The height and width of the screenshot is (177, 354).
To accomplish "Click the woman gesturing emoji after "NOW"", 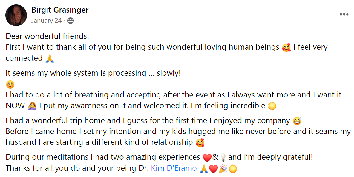I will click(x=32, y=106).
